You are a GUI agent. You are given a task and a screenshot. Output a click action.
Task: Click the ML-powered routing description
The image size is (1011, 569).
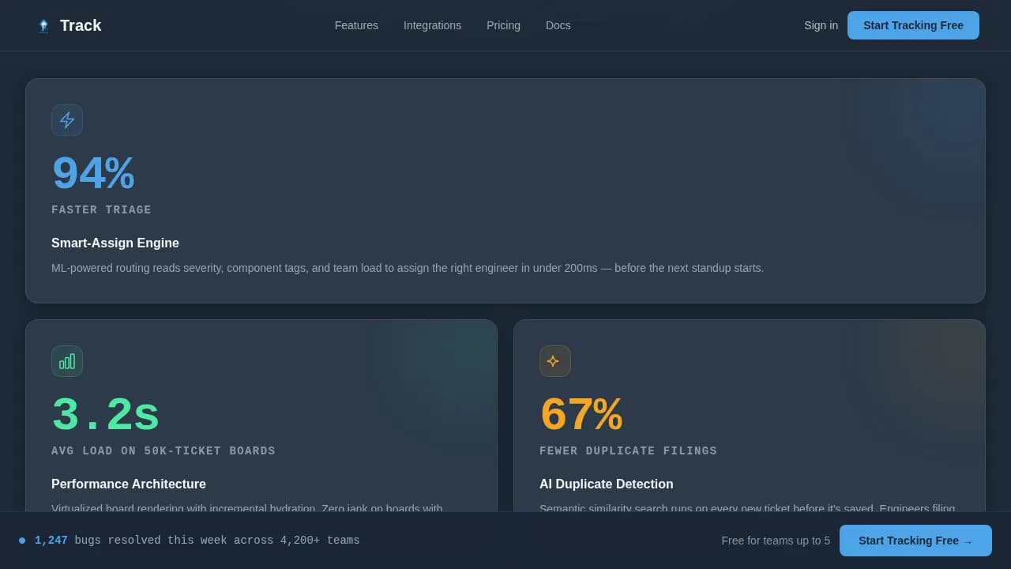[x=408, y=268]
